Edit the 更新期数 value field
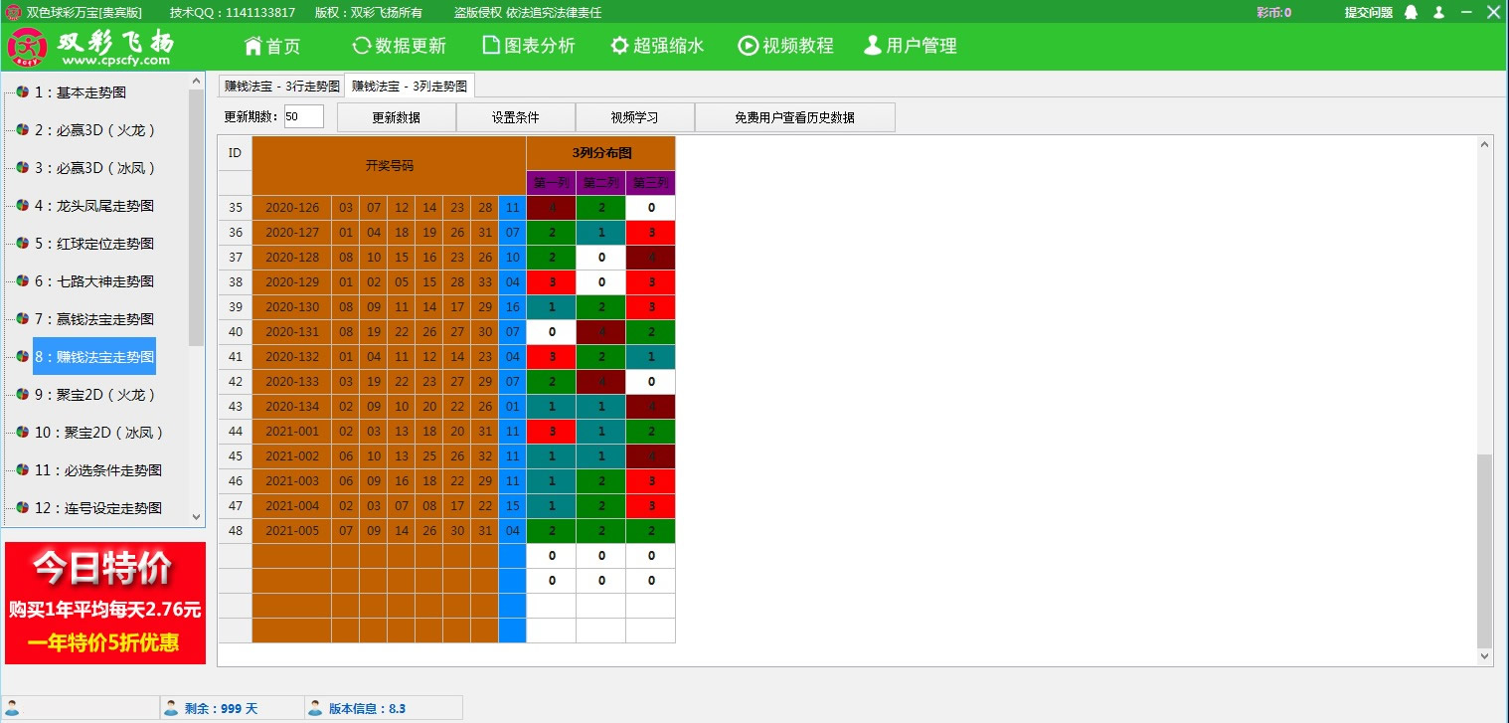 (303, 116)
